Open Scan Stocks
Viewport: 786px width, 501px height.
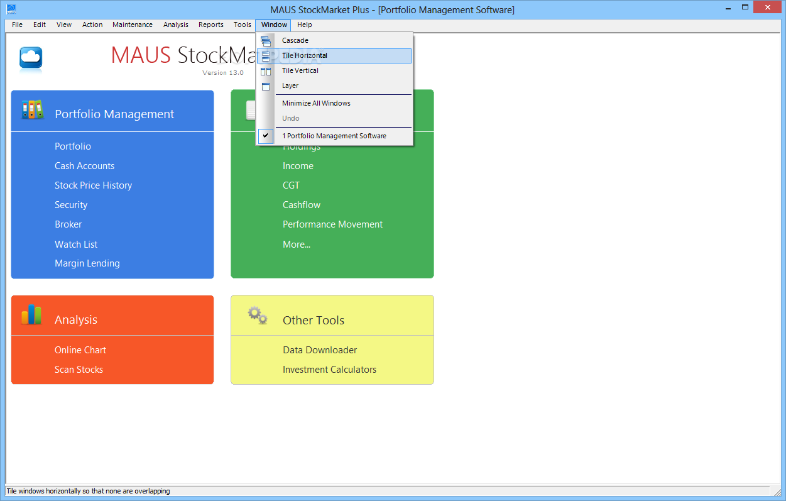coord(79,370)
